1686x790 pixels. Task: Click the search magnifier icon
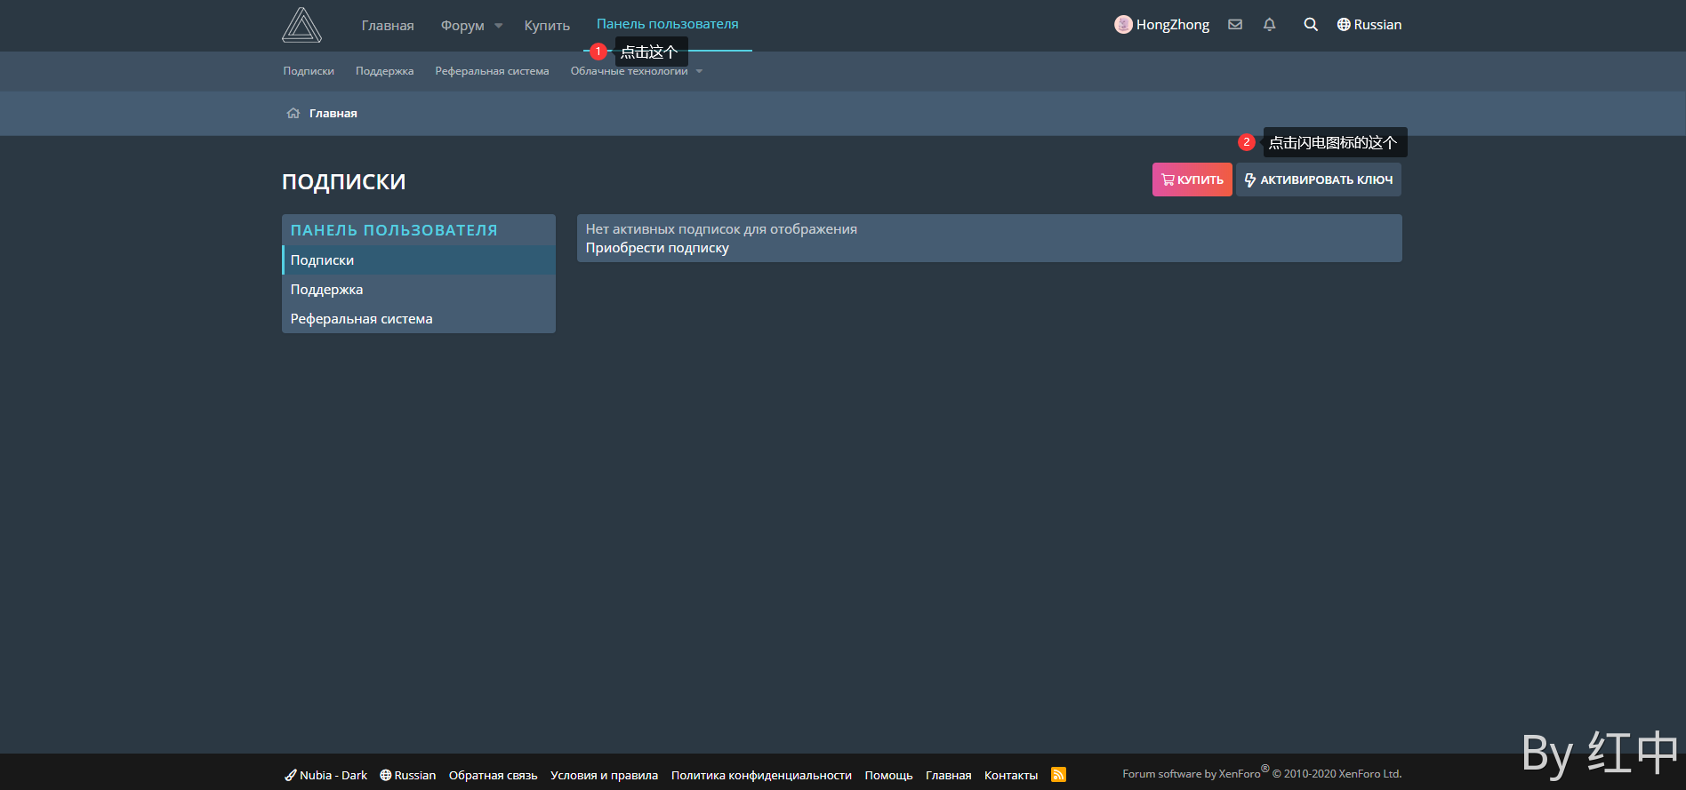coord(1310,25)
